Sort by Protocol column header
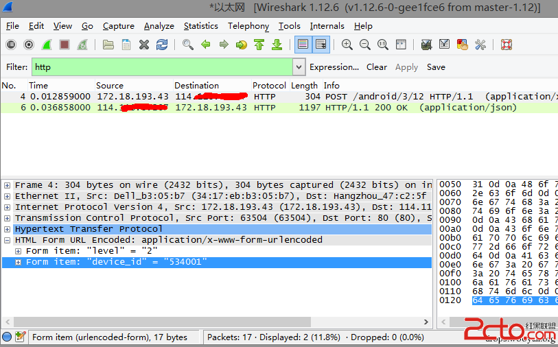This screenshot has width=558, height=347. (270, 86)
